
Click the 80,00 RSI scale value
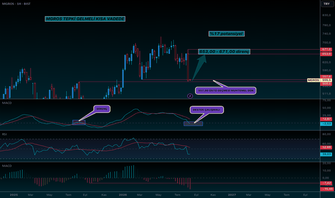coord(326,134)
